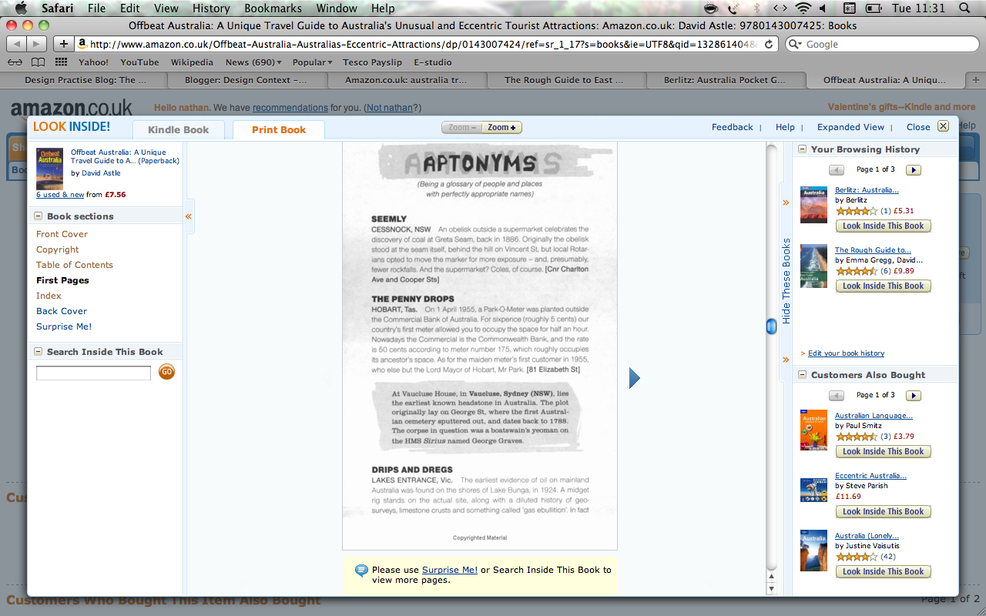Switch to Kindle Book tab
Screen dimensions: 986x616
pos(178,129)
